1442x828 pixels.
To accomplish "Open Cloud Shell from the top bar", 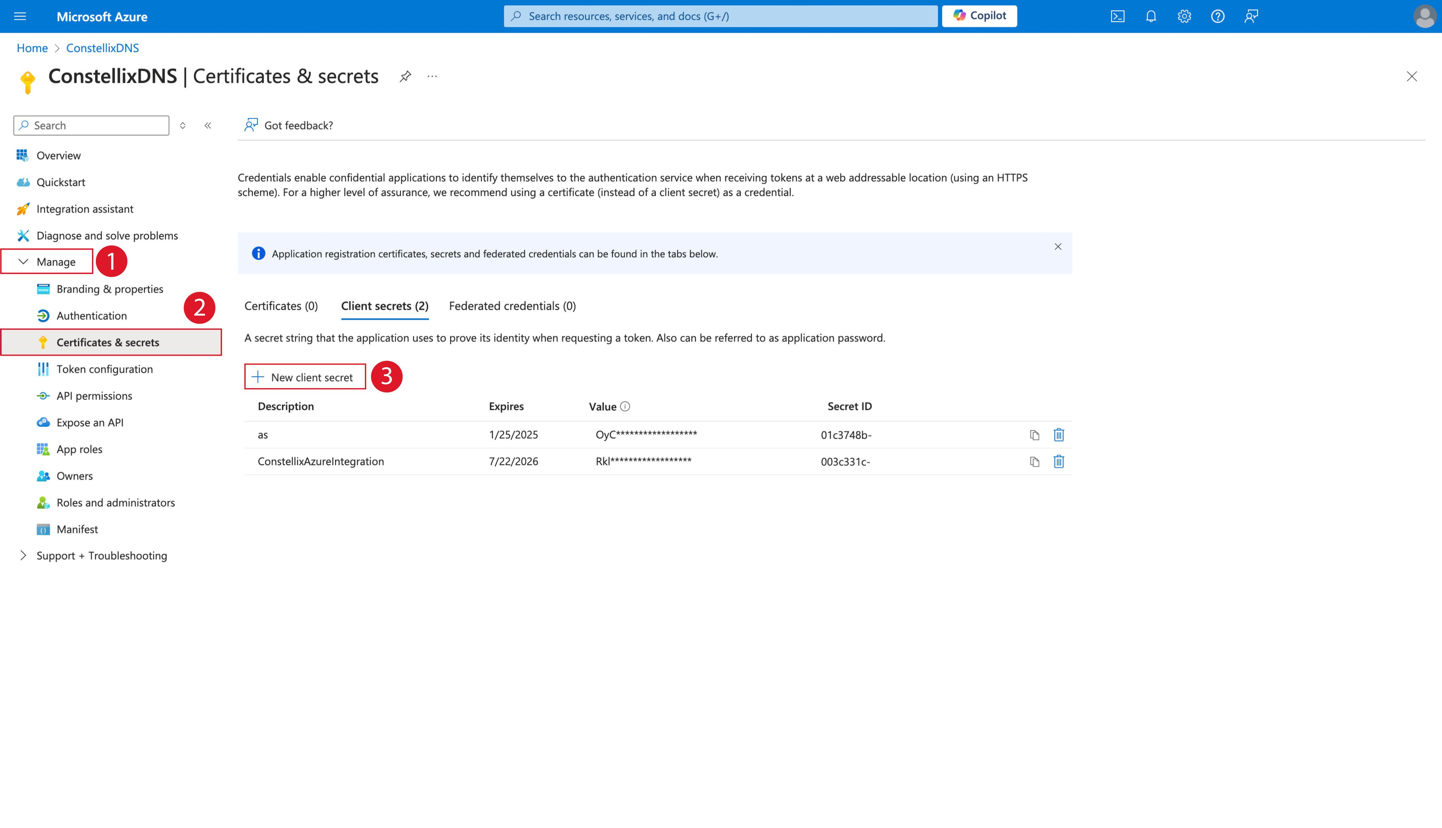I will [1117, 16].
